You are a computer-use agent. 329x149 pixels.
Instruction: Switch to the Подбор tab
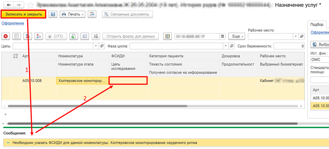point(317,25)
